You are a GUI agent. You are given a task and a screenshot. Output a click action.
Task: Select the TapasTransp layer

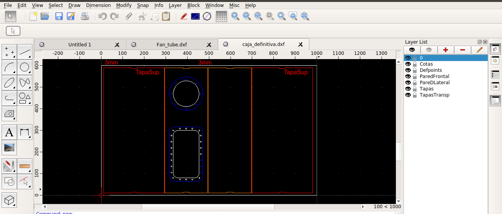(x=434, y=95)
